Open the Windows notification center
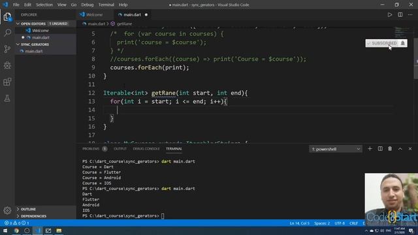Screen dimensions: 418x235 click(x=411, y=230)
